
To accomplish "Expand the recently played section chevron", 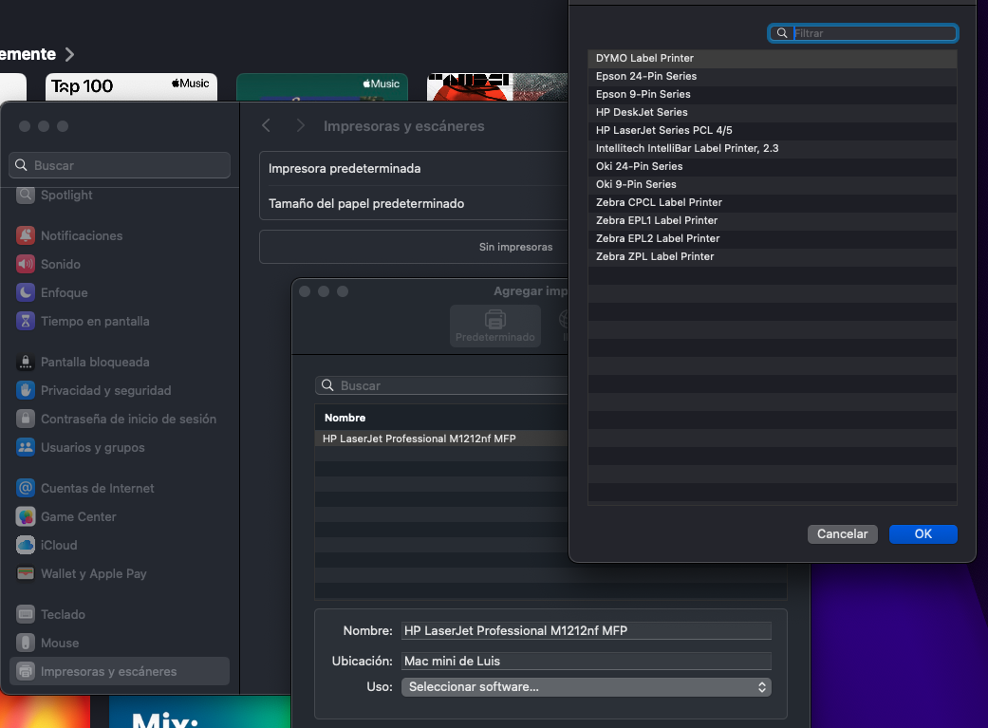I will tap(69, 54).
